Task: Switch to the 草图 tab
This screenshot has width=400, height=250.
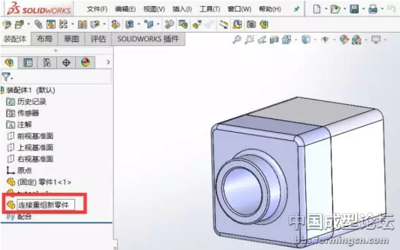Action: (x=71, y=39)
